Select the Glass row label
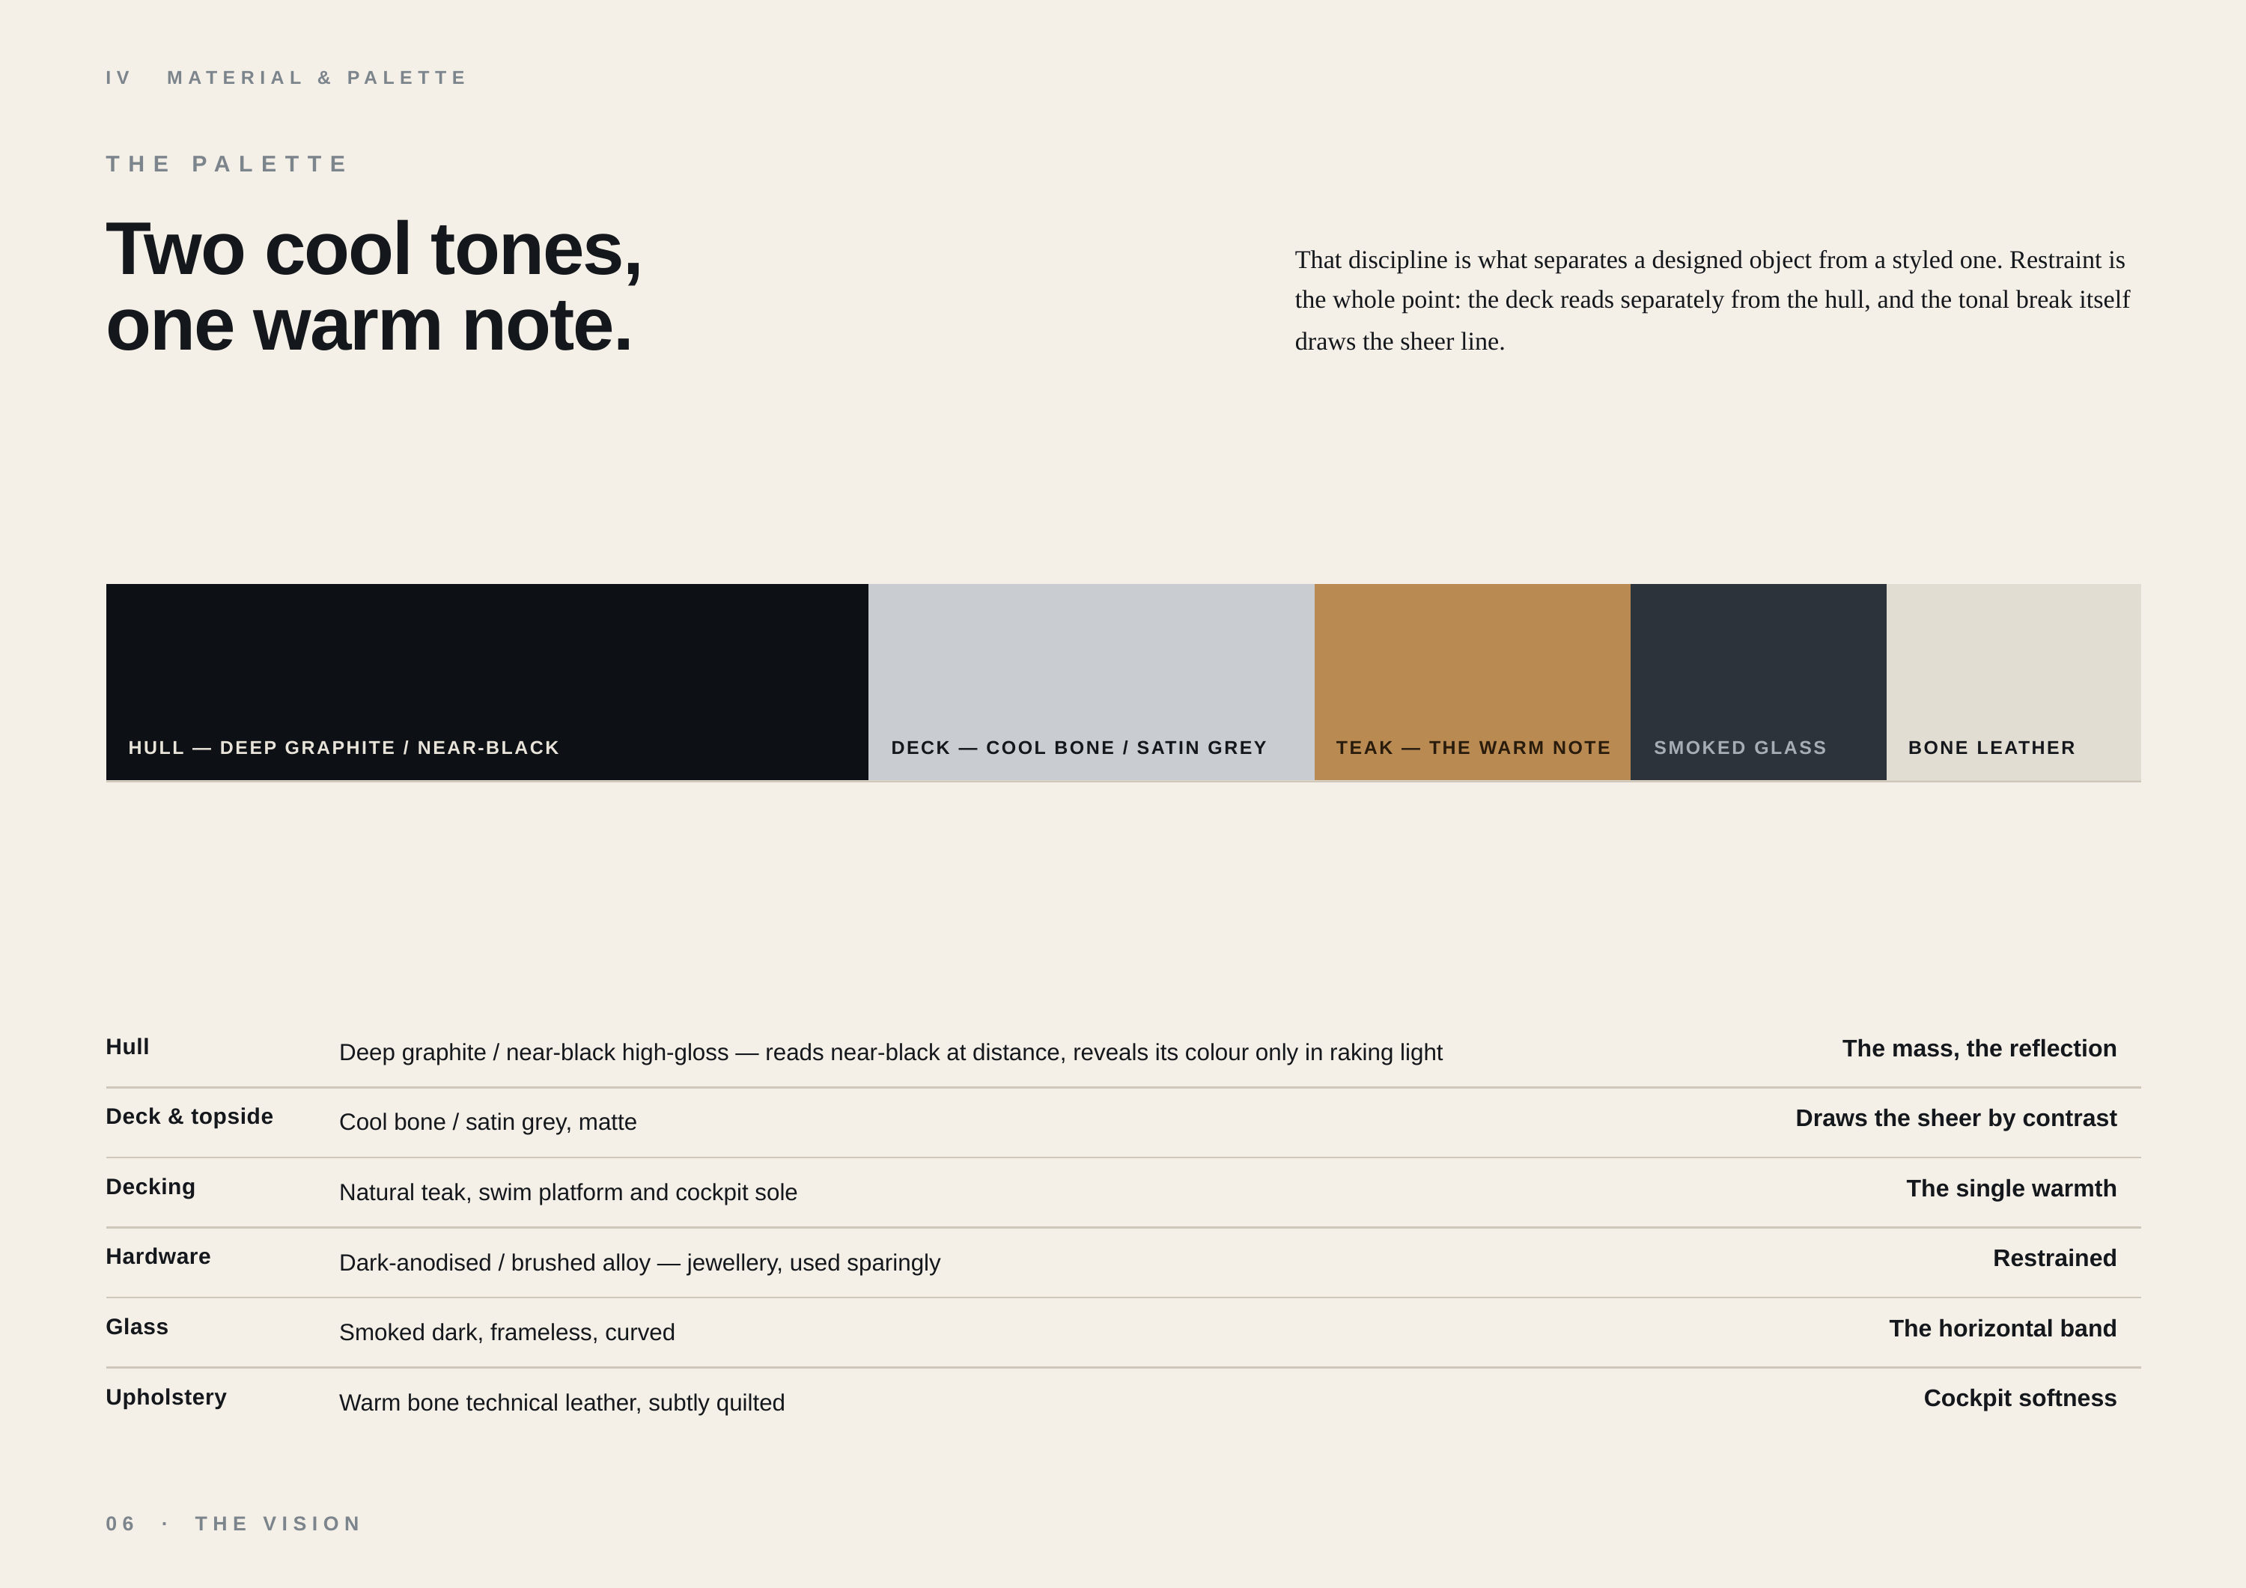 (x=137, y=1327)
